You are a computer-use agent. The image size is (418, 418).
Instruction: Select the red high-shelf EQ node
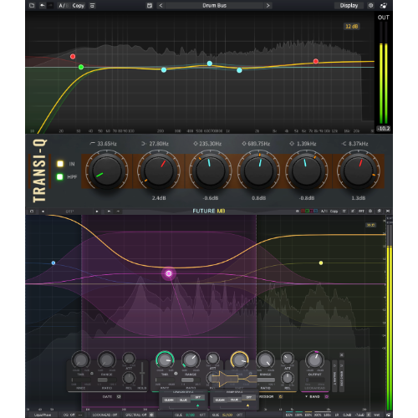tap(316, 61)
